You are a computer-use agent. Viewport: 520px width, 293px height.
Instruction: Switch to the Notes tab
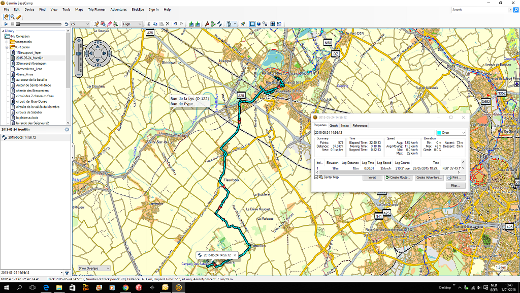[345, 126]
